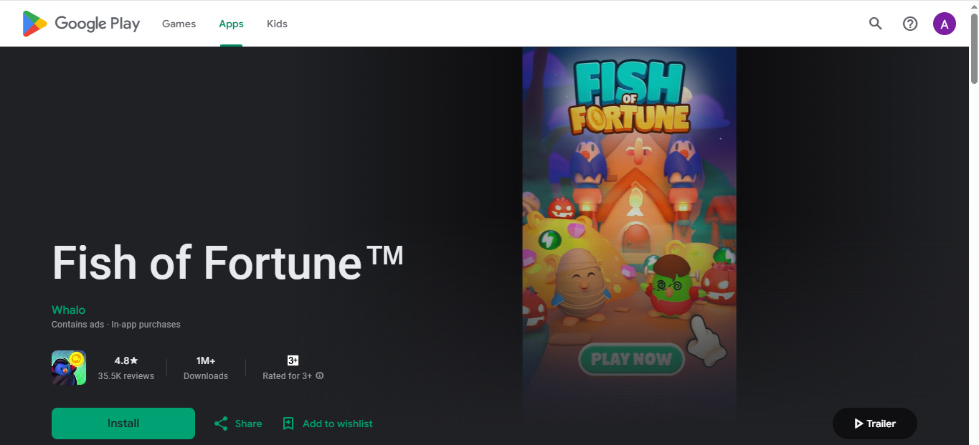The width and height of the screenshot is (979, 445).
Task: Click info icon beside Rated for 3+
Action: (320, 375)
